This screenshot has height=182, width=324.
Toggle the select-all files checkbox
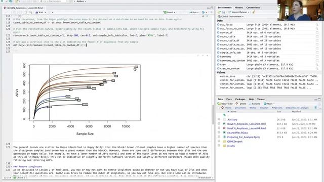click(218, 108)
